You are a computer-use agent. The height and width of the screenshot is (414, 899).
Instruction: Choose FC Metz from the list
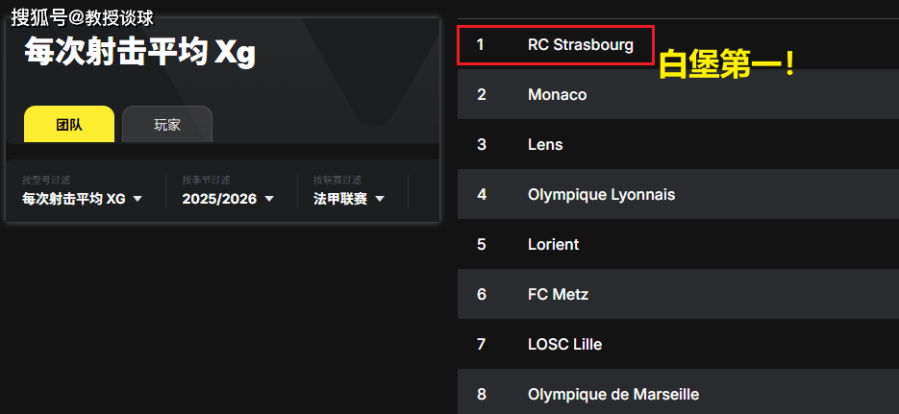(x=558, y=295)
